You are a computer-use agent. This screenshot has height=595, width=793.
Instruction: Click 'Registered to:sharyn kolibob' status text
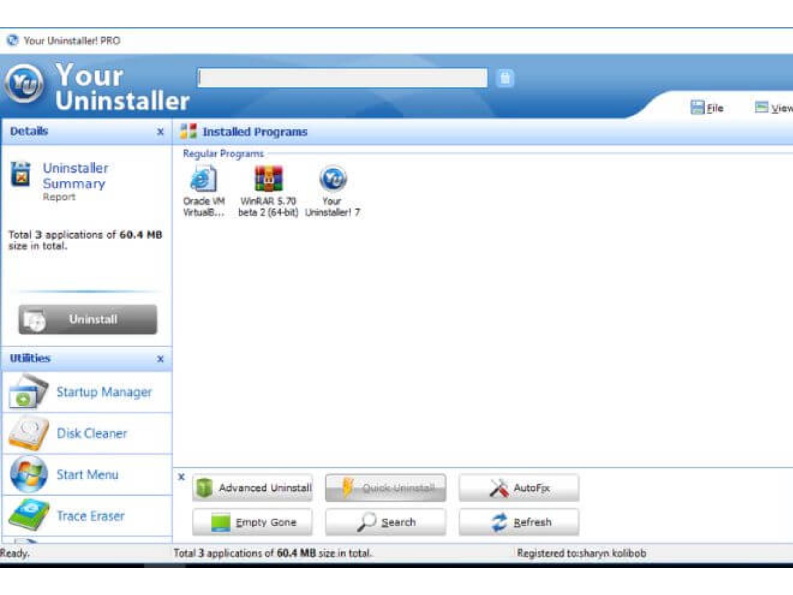pos(581,553)
